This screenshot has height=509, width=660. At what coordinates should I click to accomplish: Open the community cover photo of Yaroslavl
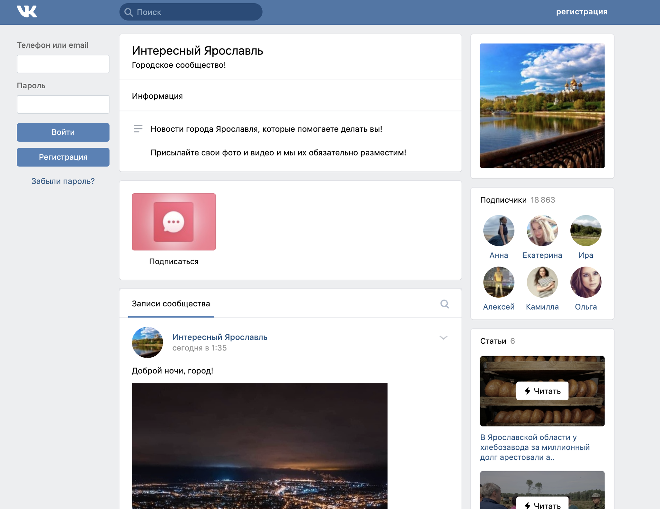(542, 106)
